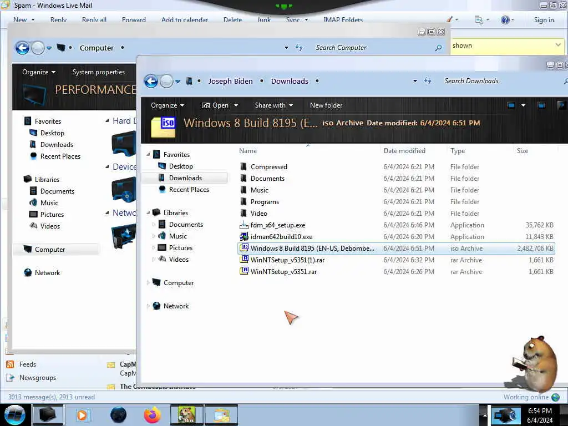The width and height of the screenshot is (568, 426).
Task: Open 'shown' dropdown in Live Mail
Action: (x=558, y=45)
